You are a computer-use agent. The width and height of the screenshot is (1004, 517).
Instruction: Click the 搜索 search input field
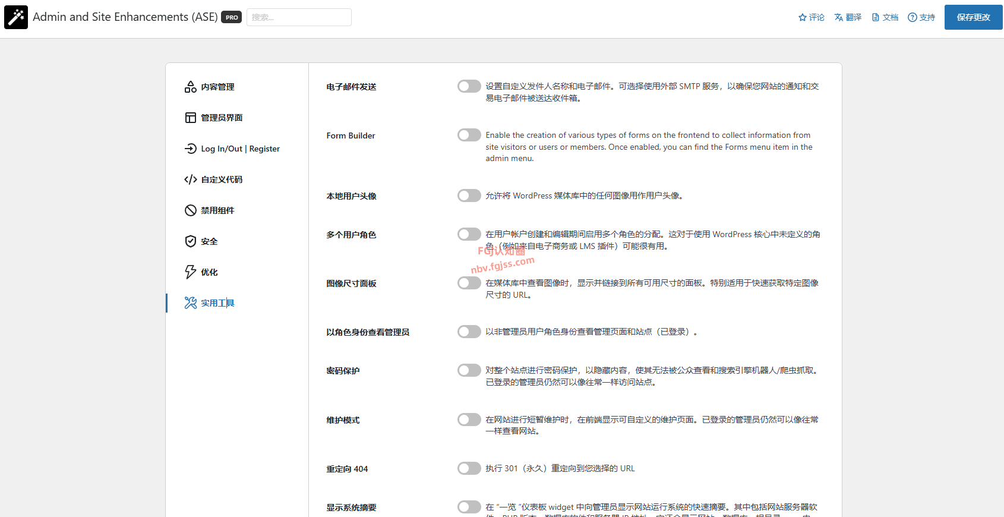pos(299,17)
